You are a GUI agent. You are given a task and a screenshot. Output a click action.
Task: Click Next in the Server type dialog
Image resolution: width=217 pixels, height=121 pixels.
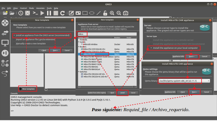click(x=192, y=56)
